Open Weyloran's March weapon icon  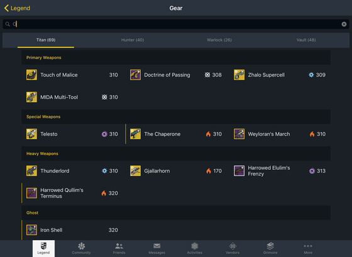pos(239,134)
